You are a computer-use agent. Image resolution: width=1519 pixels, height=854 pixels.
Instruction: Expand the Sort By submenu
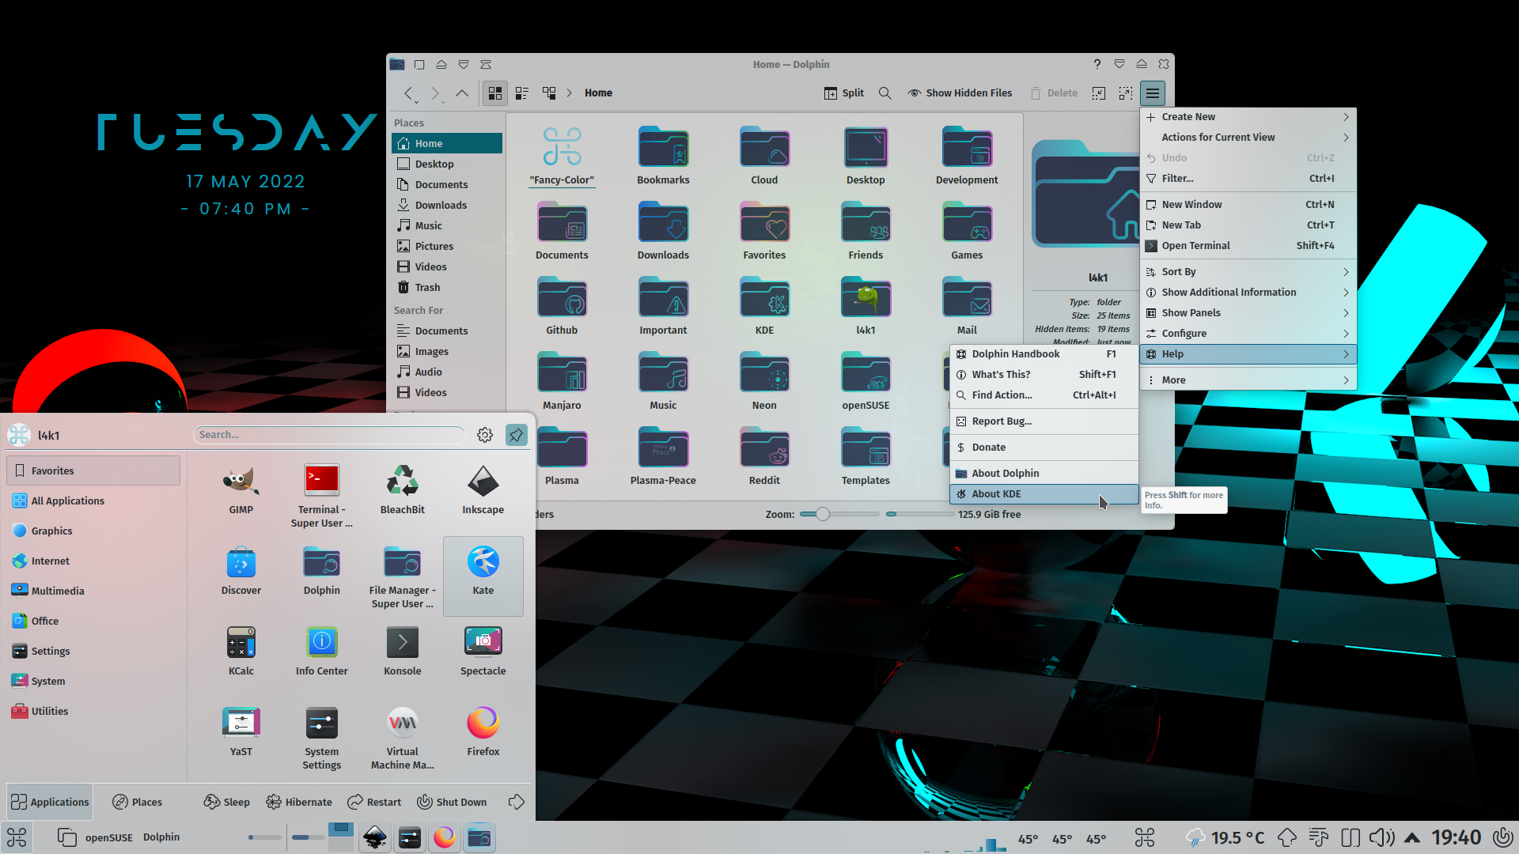(1248, 272)
